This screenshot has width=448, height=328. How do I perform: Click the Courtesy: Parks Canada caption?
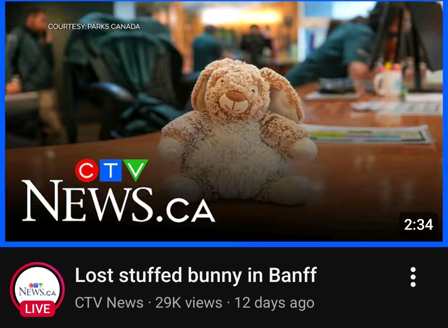(x=94, y=27)
